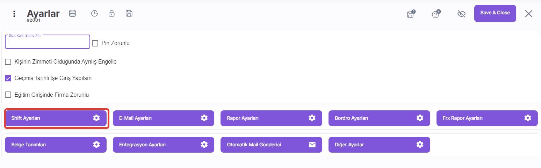Expand the Bordro Ayarları section
This screenshot has width=541, height=168.
379,118
